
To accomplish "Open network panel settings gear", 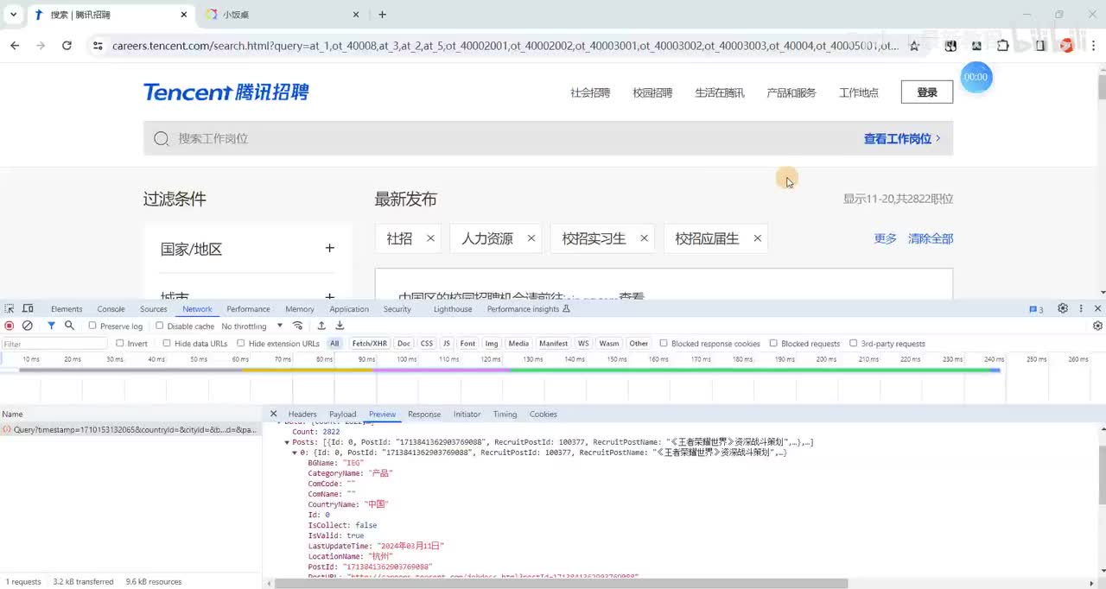I will click(x=1097, y=326).
